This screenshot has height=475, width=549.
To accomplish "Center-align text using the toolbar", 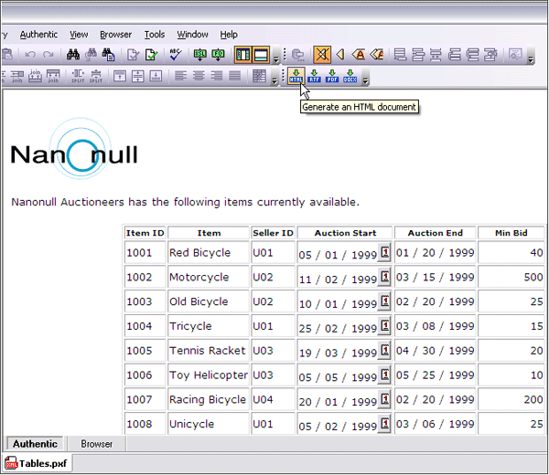I will pos(200,77).
